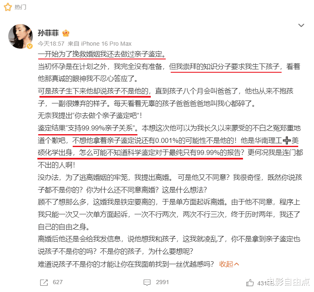Like the post with the thumbs-up icon
The image size is (314, 292).
click(x=250, y=283)
